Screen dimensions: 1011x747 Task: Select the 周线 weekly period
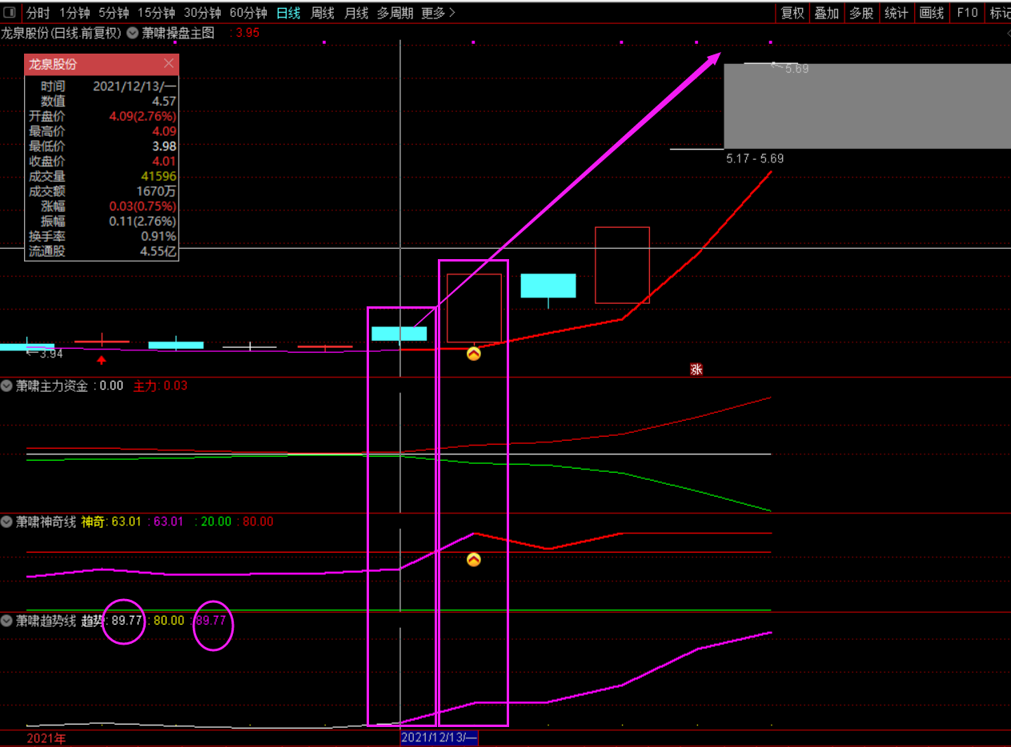point(323,13)
